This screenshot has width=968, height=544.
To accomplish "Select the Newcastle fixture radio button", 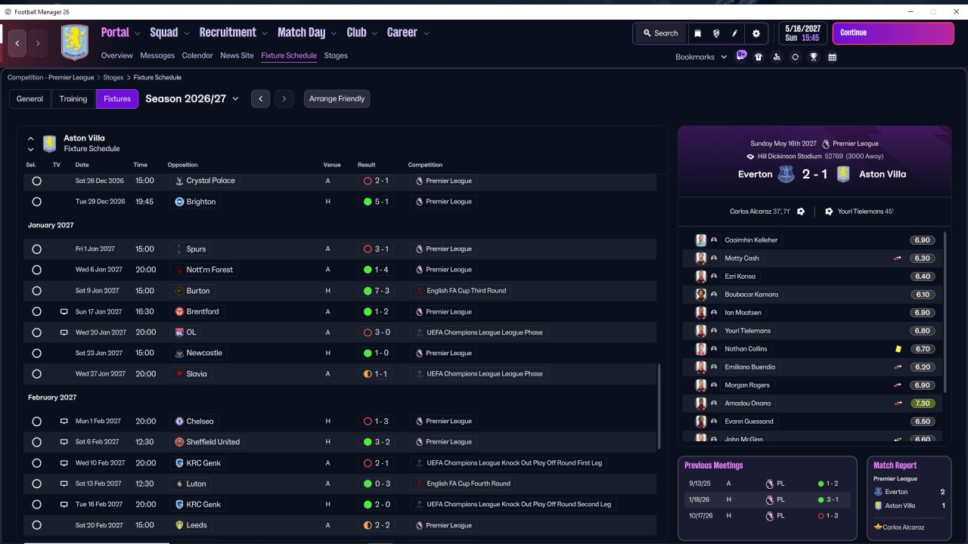I will (x=36, y=353).
